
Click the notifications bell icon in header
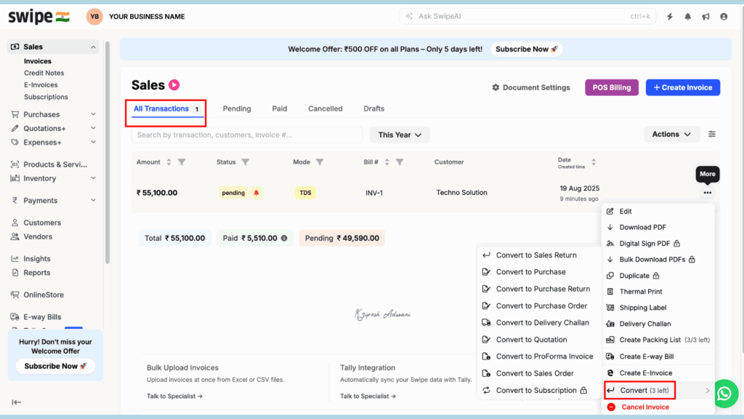(687, 17)
